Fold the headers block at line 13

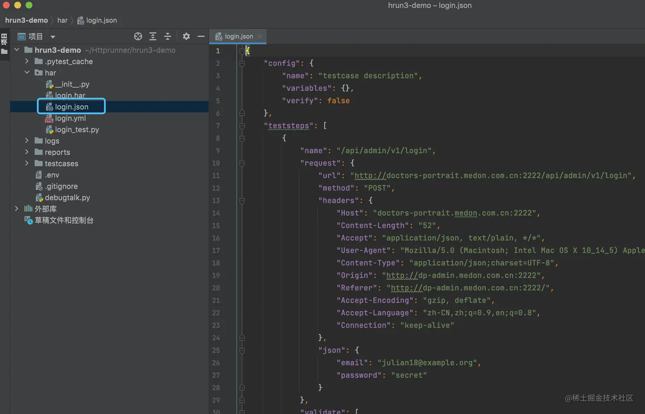click(242, 201)
